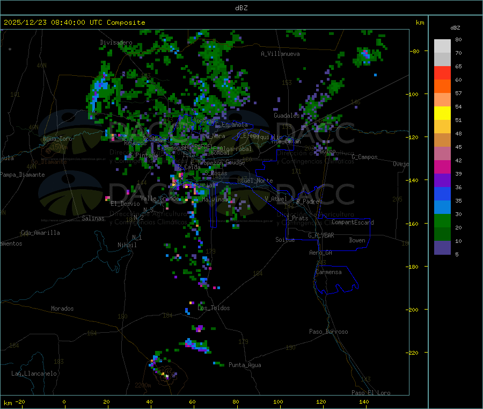This screenshot has height=409, width=483.
Task: Click the -80 km tick on the right axis
Action: (415, 51)
